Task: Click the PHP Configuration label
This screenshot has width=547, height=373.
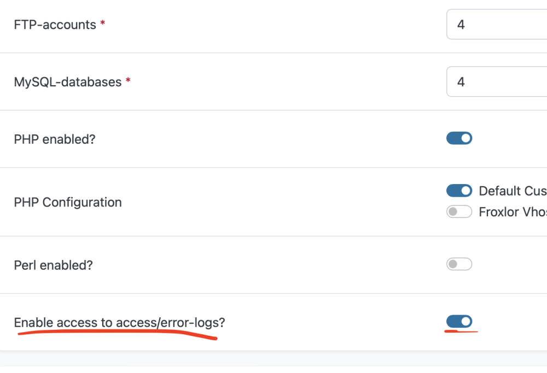Action: click(x=67, y=202)
